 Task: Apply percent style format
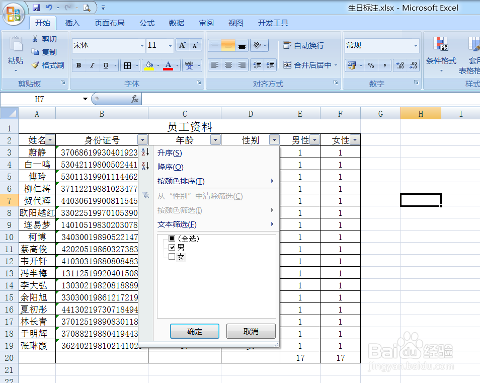tap(371, 65)
